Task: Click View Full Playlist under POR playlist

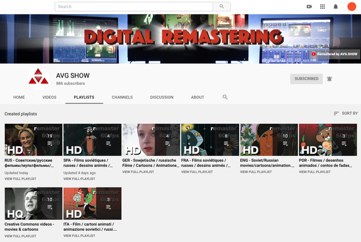Action: pyautogui.click(x=315, y=172)
